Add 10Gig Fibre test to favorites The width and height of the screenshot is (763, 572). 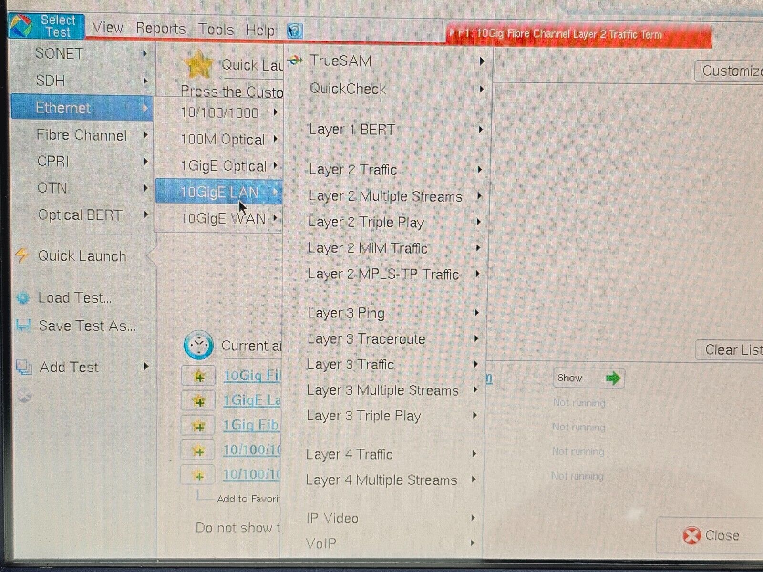pyautogui.click(x=198, y=377)
